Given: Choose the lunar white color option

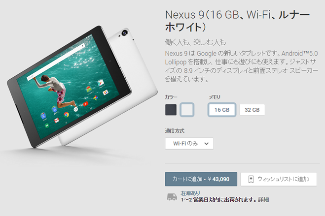Looking at the screenshot, I should (187, 110).
